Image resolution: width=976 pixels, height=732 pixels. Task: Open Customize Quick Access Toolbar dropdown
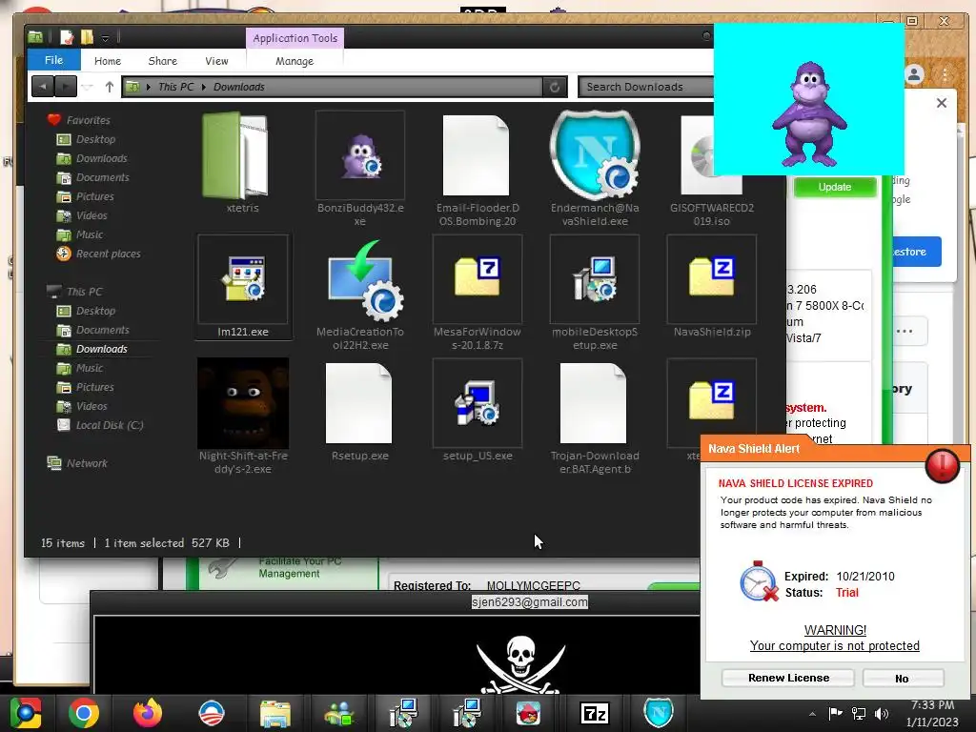[x=105, y=38]
